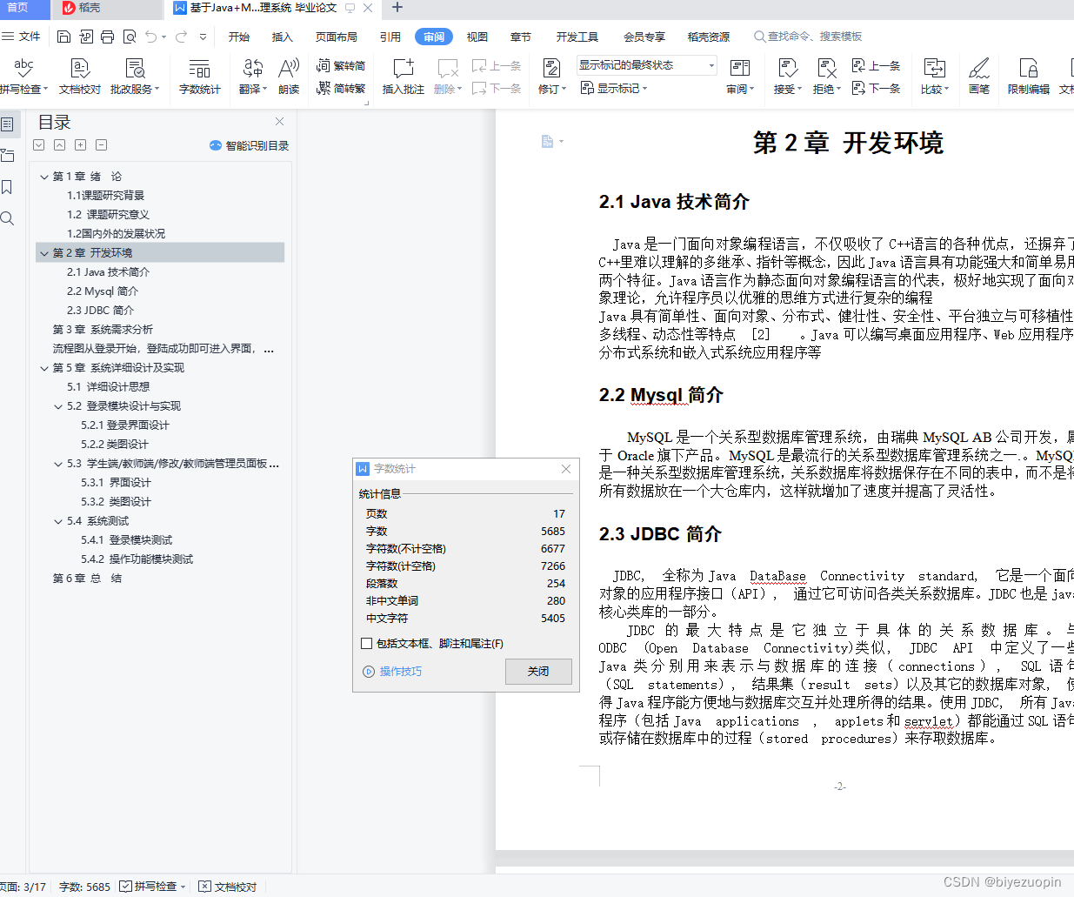Viewport: 1074px width, 897px height.
Task: Check the select-all box above the outline tree
Action: [38, 145]
